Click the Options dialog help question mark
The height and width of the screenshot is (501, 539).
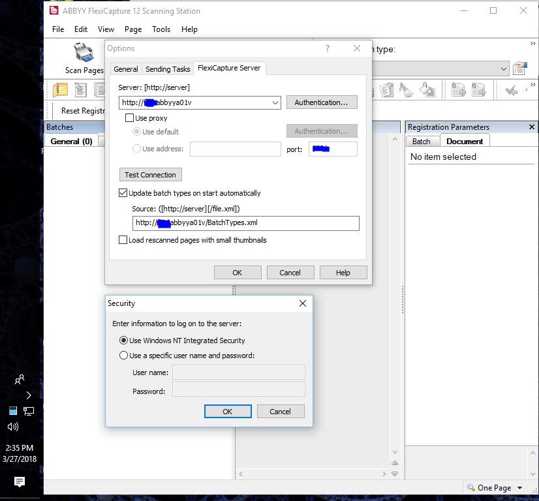pyautogui.click(x=328, y=48)
